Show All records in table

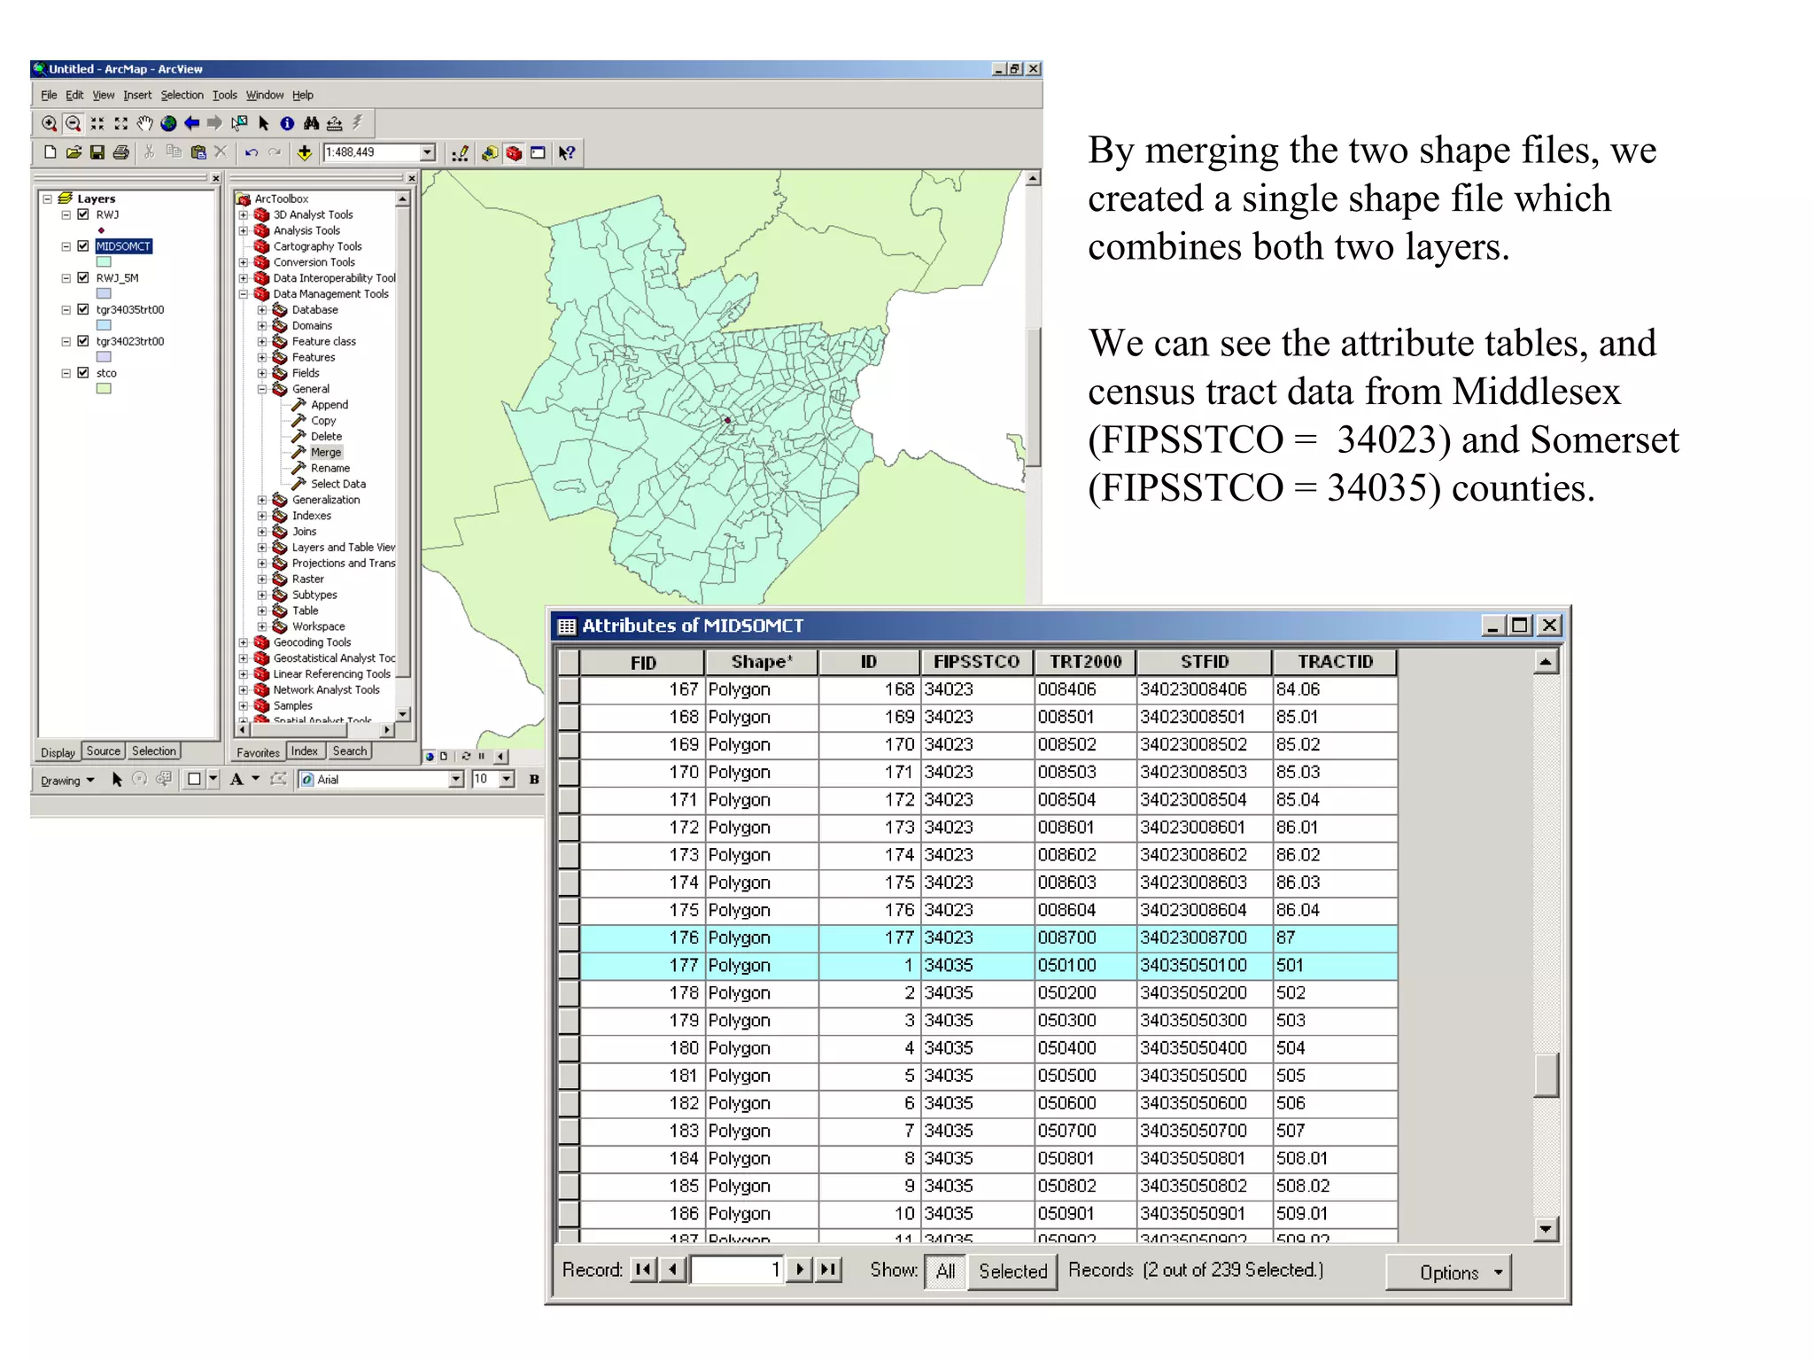coord(945,1272)
